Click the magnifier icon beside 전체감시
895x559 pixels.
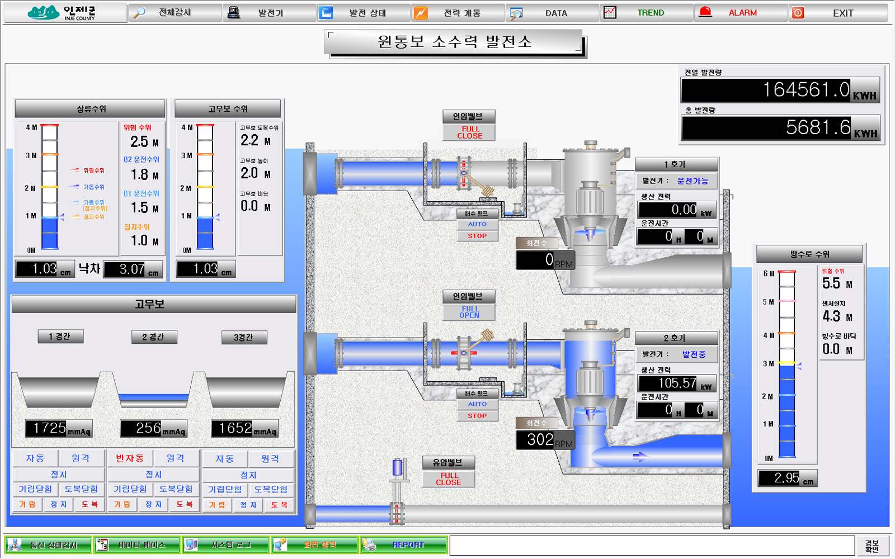click(139, 13)
